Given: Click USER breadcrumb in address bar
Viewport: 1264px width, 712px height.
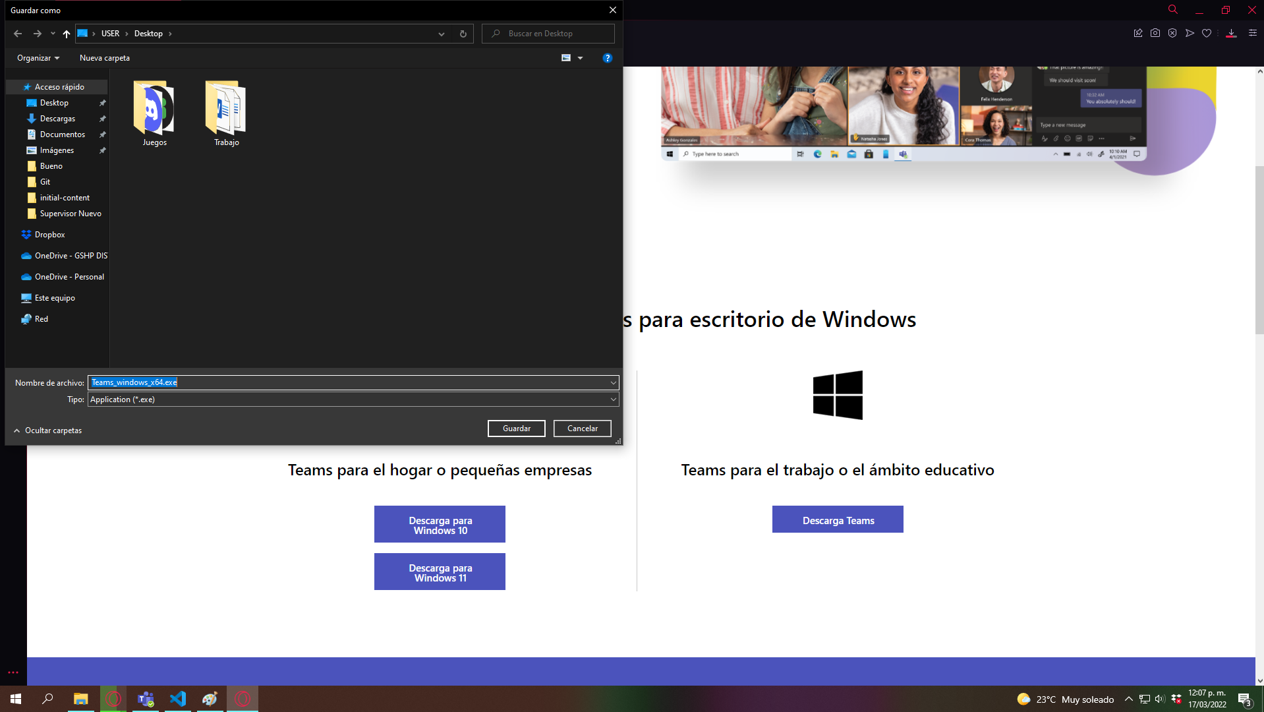Looking at the screenshot, I should coord(110,34).
